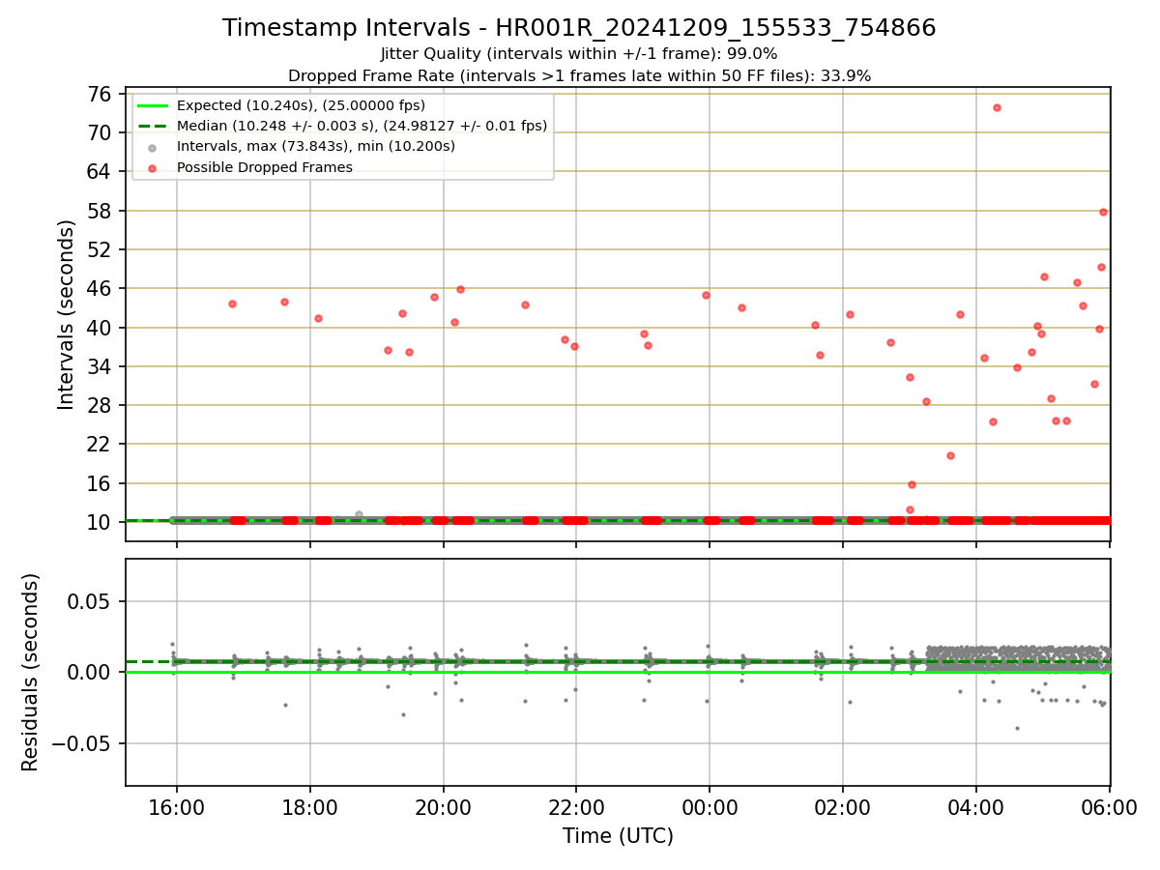Select the "Expected (10.240s), (25.00000 fps)" legend entry
The width and height of the screenshot is (1160, 870).
[x=301, y=105]
